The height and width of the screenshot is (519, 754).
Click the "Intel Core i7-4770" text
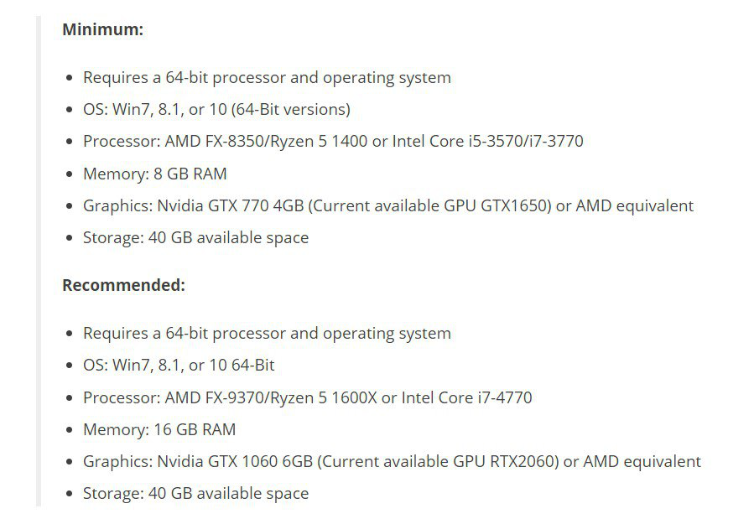point(466,397)
